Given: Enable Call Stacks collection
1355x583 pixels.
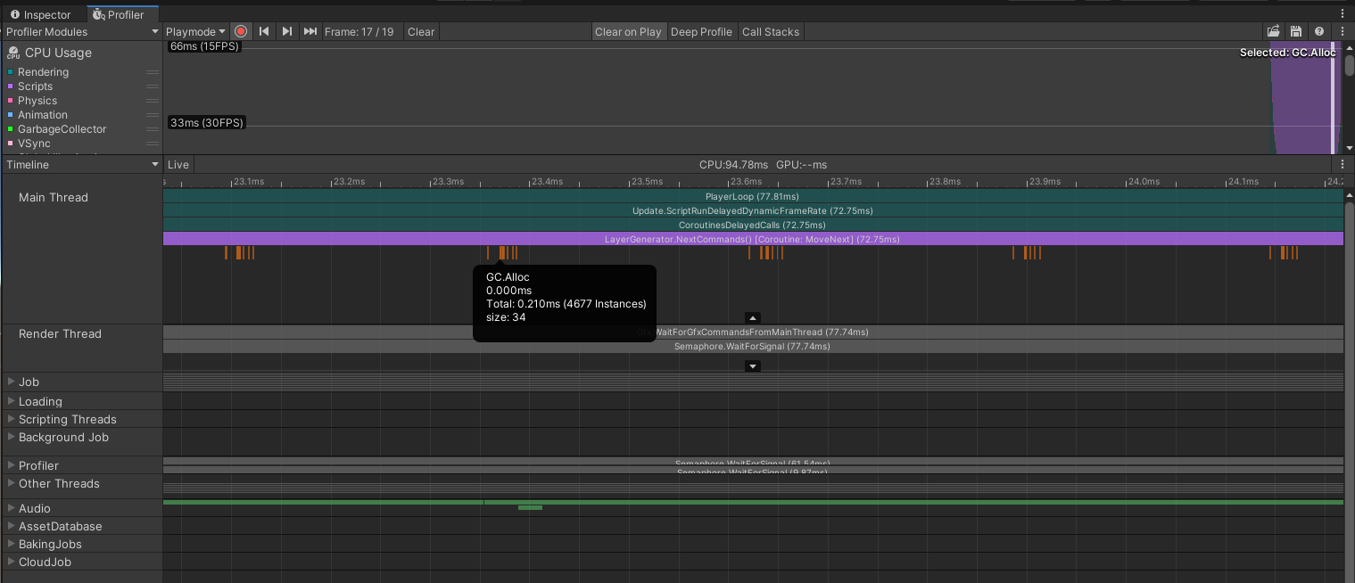Looking at the screenshot, I should pyautogui.click(x=770, y=31).
